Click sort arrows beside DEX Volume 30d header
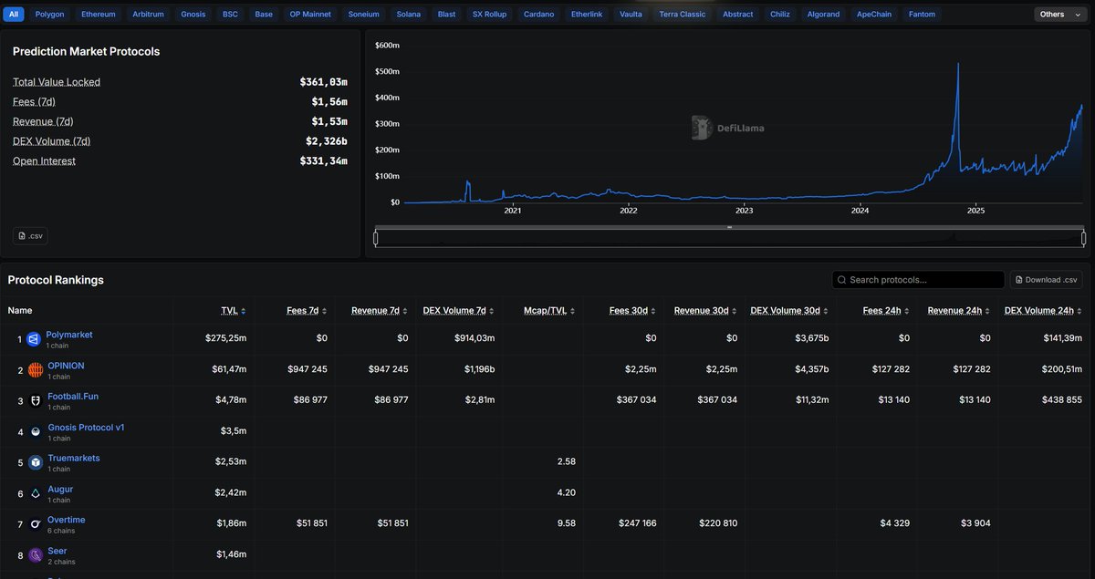The width and height of the screenshot is (1095, 579). pyautogui.click(x=826, y=311)
